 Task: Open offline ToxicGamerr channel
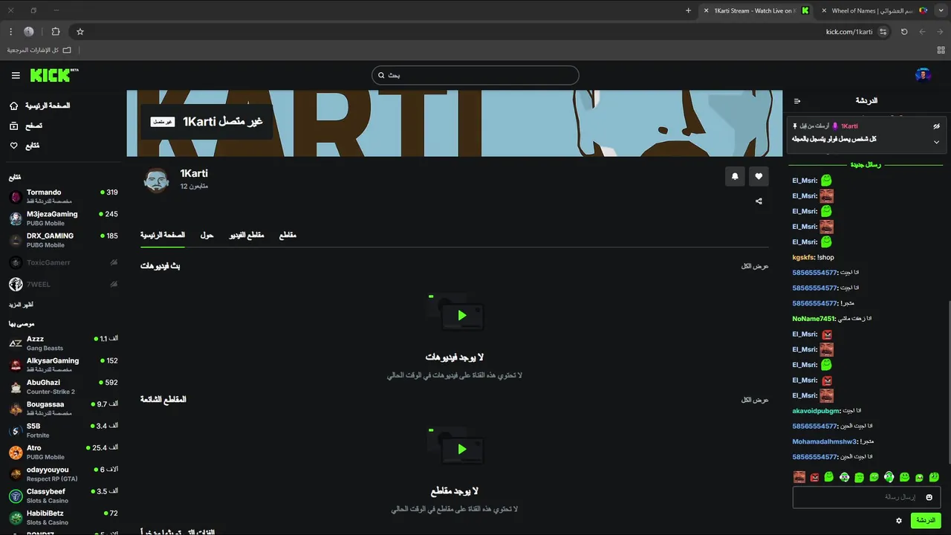pos(63,262)
